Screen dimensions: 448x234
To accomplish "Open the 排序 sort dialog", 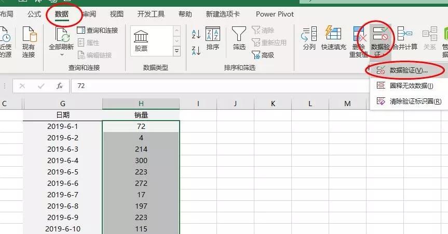I will coord(213,38).
